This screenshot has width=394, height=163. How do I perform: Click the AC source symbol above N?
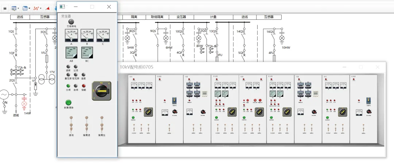(x=4, y=95)
